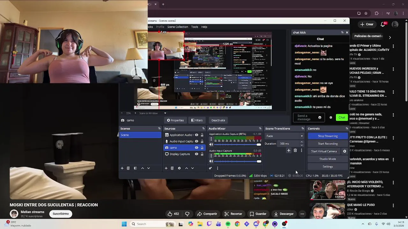Toggle visibility of camo source
The image size is (408, 229).
pos(197,148)
